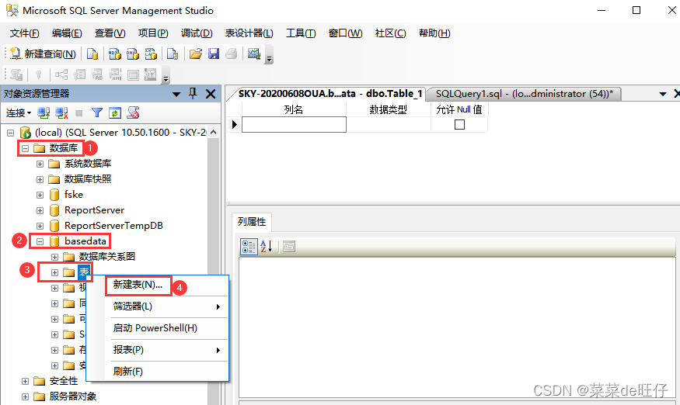Click the Analysis Services MDX Query icon
680x405 pixels.
[x=114, y=54]
